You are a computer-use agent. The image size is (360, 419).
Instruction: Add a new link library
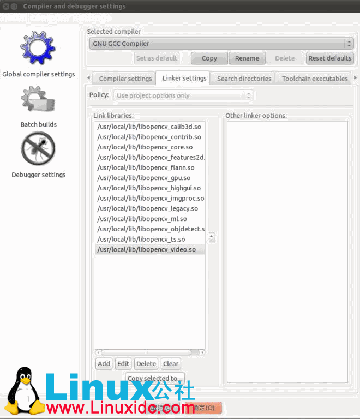[x=104, y=364]
